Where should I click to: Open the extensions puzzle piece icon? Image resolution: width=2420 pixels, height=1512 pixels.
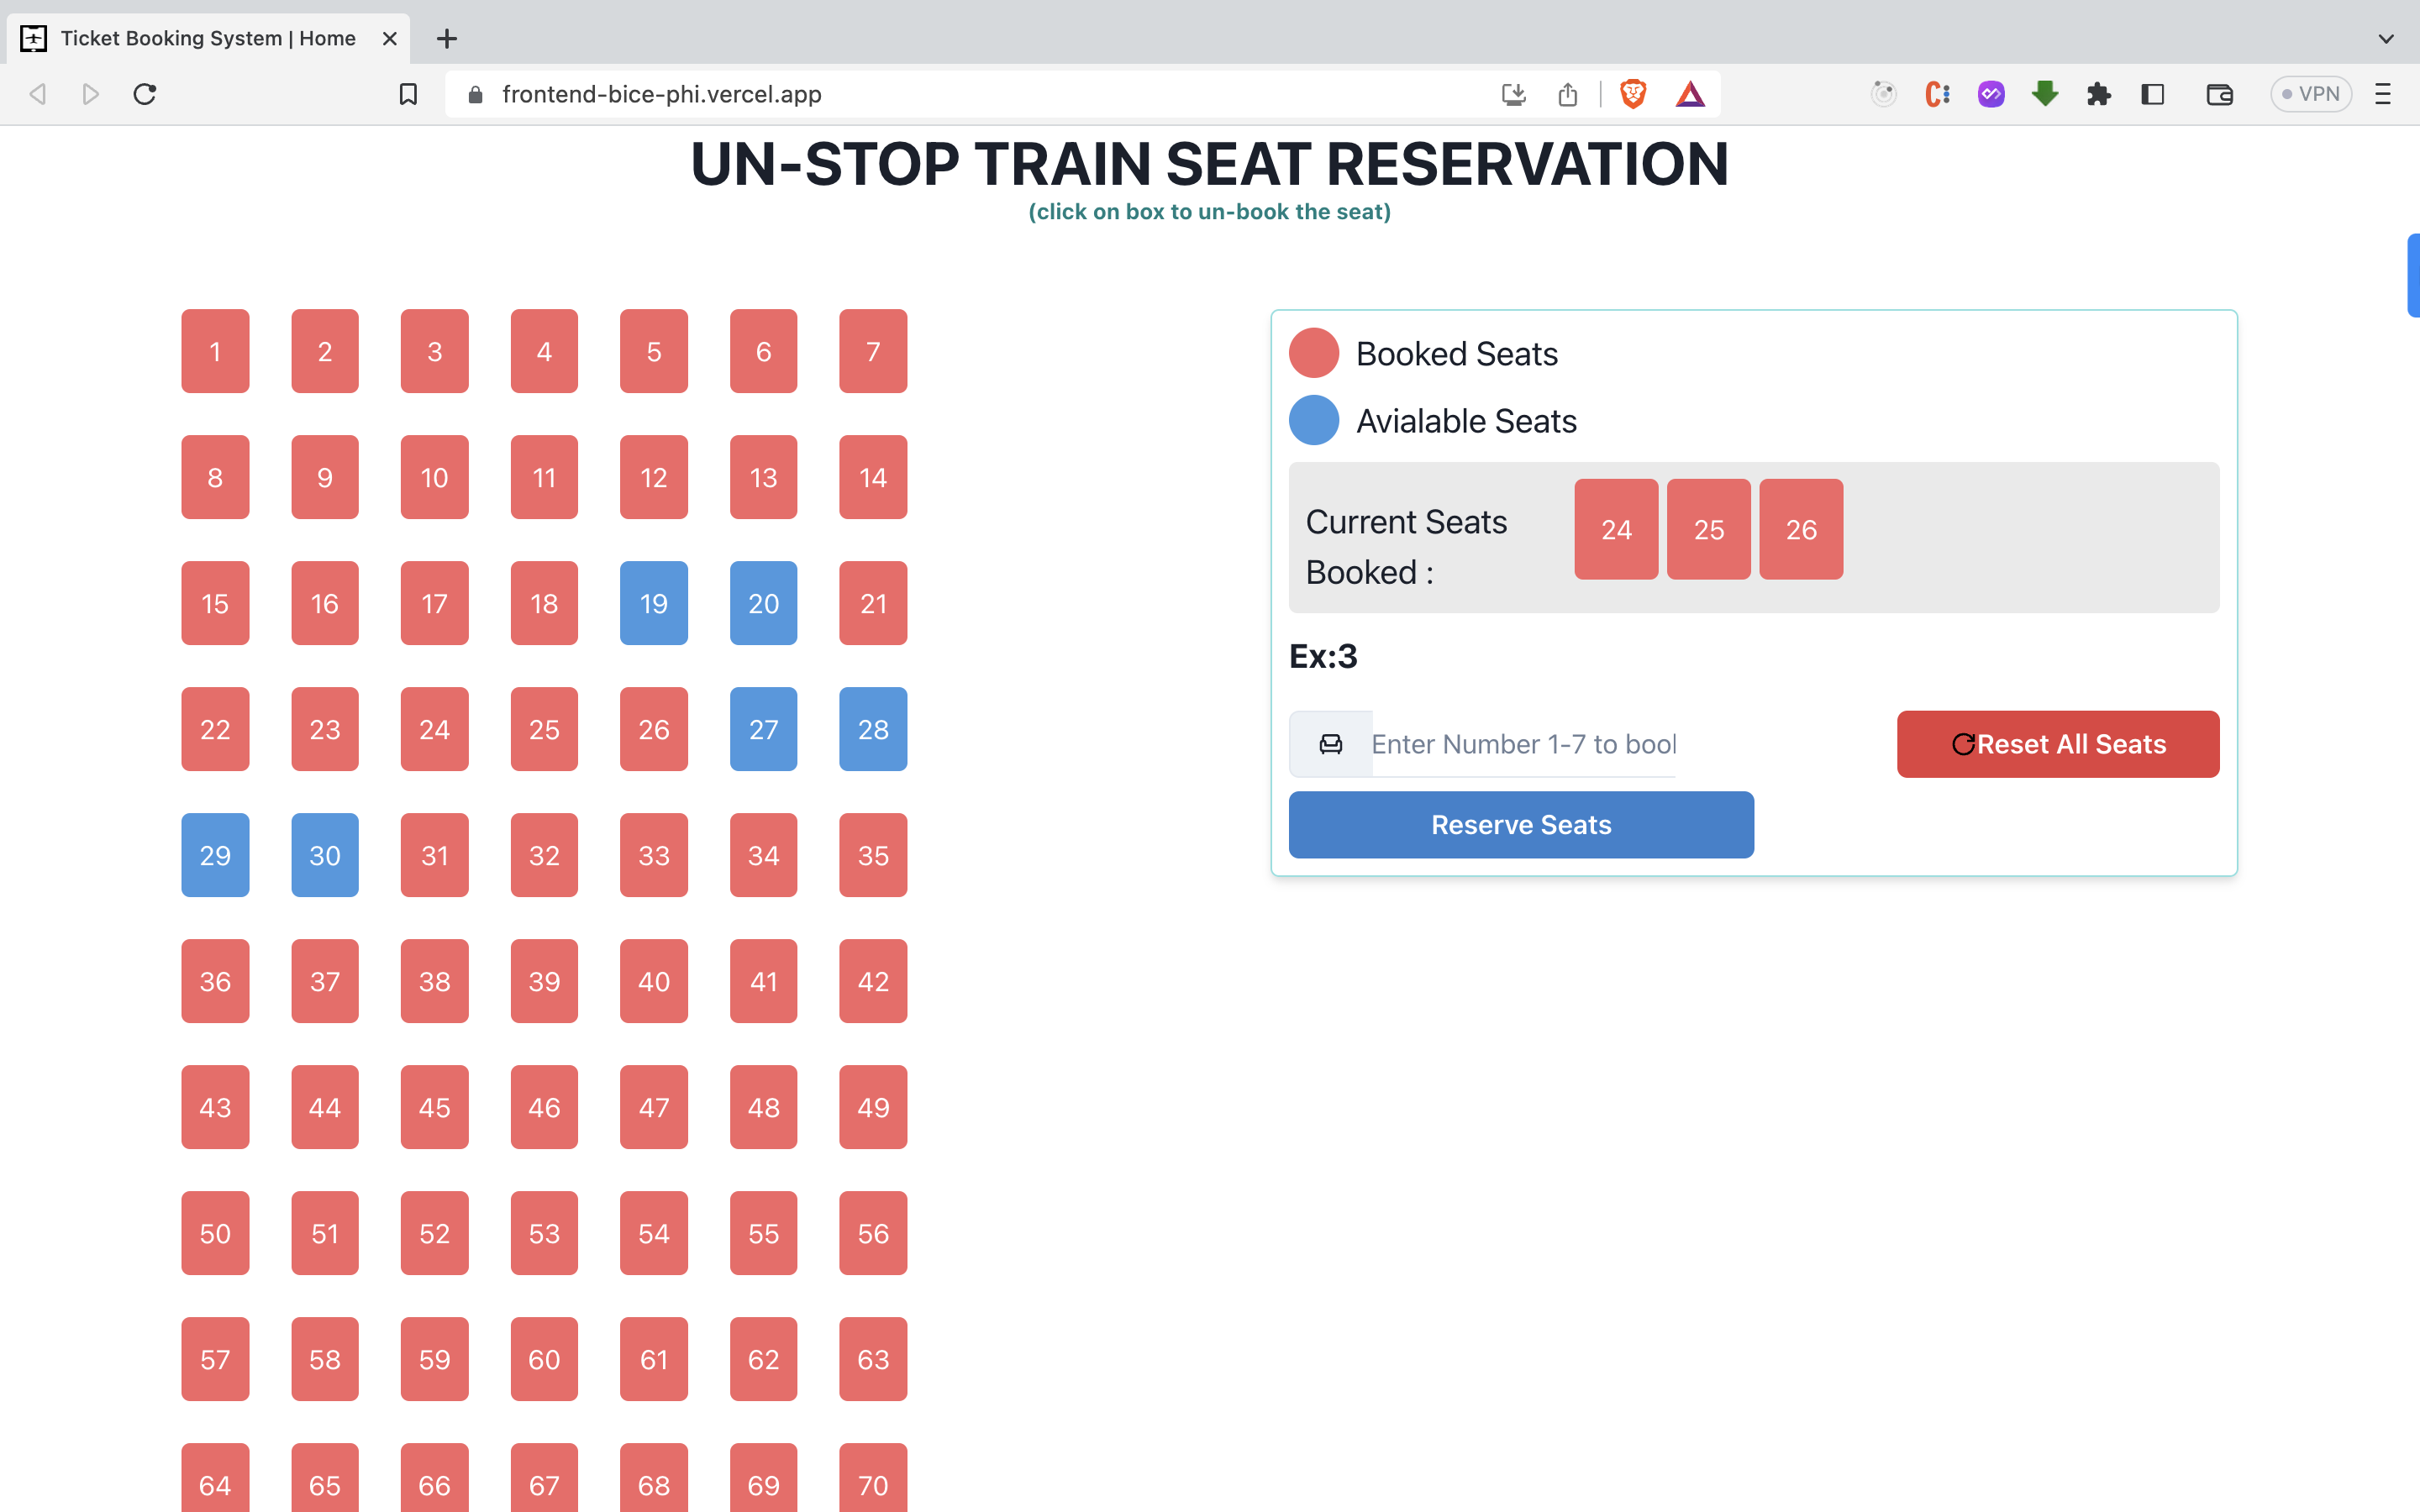tap(2098, 93)
